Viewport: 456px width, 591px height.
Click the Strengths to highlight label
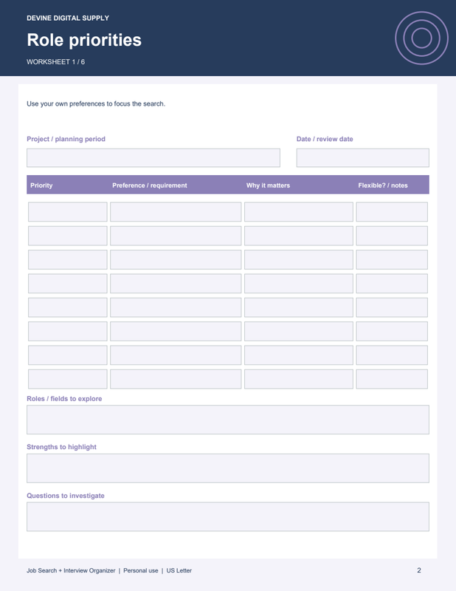[x=61, y=447]
